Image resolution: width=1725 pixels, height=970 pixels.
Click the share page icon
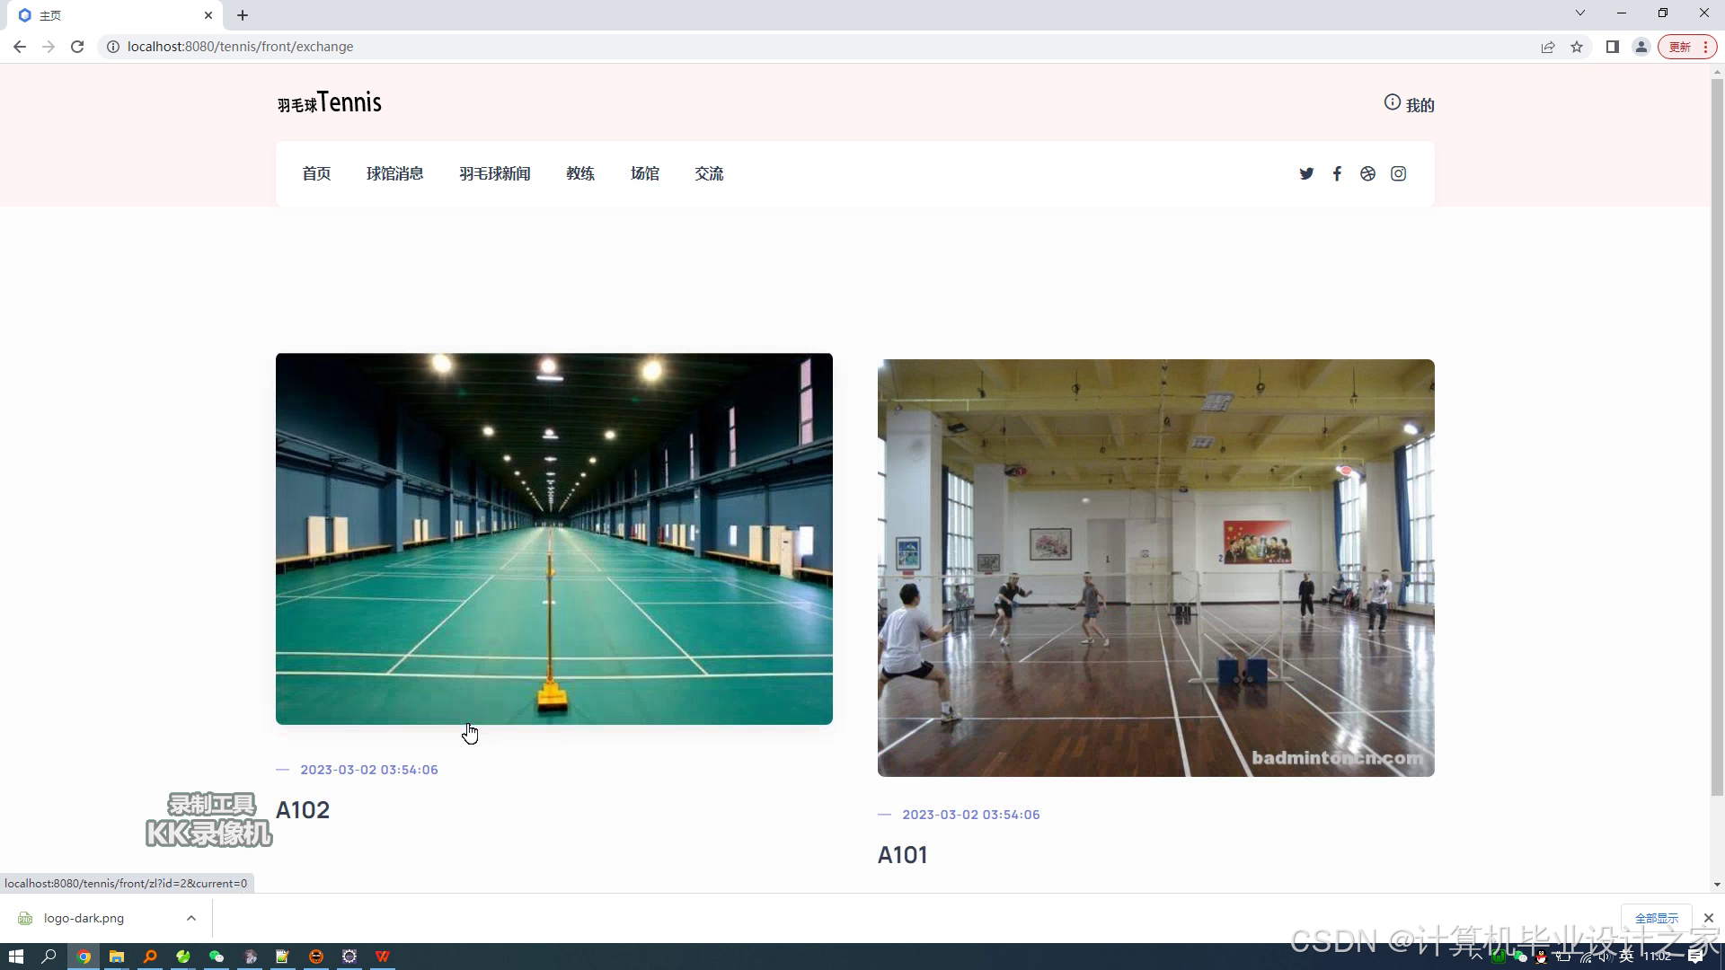1548,47
